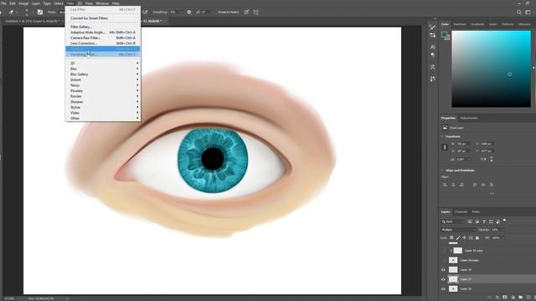Toggle lock transparent pixels
536x301 pixels.
(x=451, y=237)
